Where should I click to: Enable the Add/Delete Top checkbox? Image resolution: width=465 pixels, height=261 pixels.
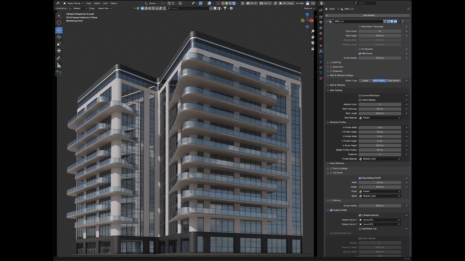360,229
